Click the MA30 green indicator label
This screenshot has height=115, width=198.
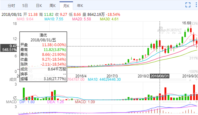pos(109,19)
